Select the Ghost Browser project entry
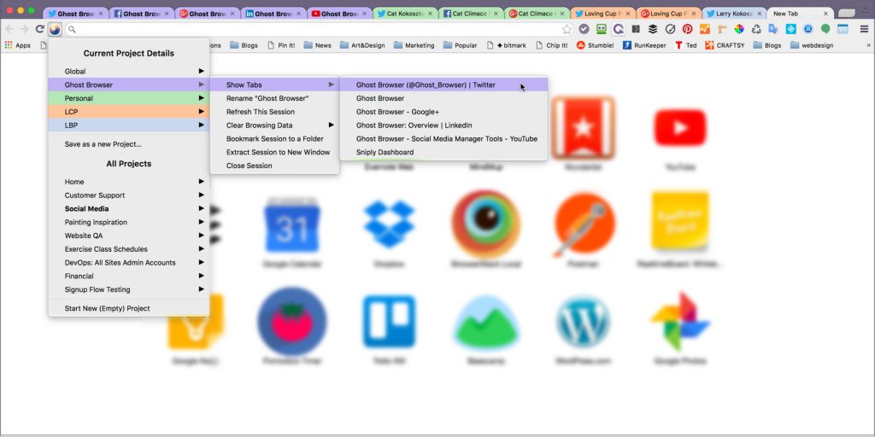This screenshot has width=875, height=437. coord(129,84)
